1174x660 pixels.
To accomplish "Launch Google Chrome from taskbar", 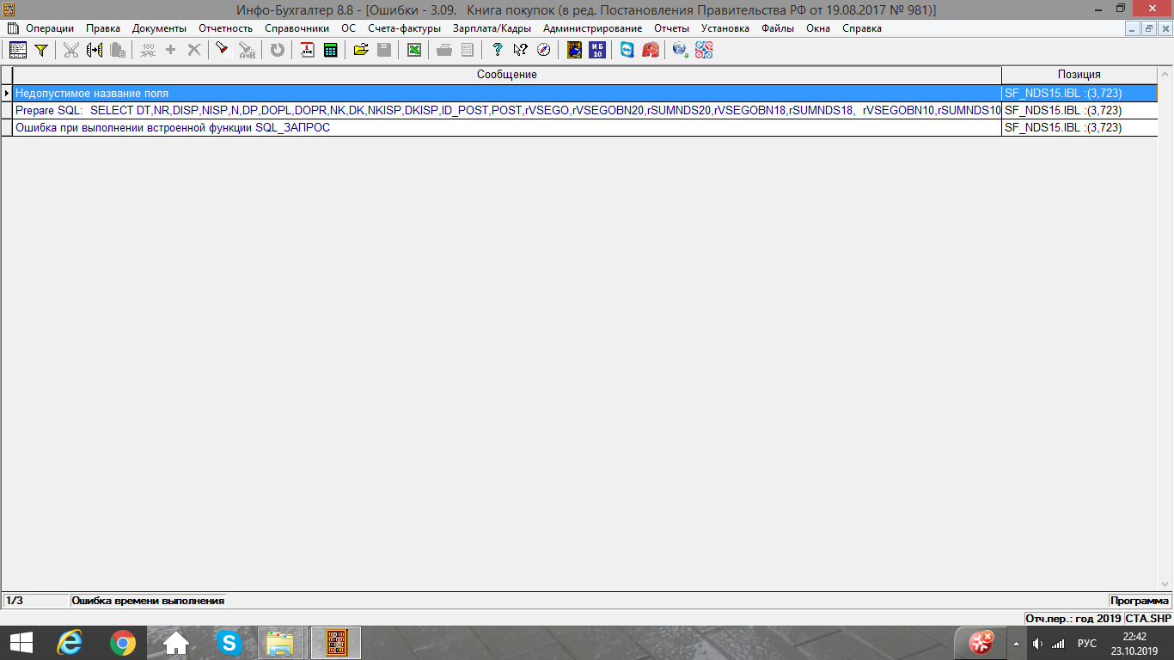I will 123,643.
